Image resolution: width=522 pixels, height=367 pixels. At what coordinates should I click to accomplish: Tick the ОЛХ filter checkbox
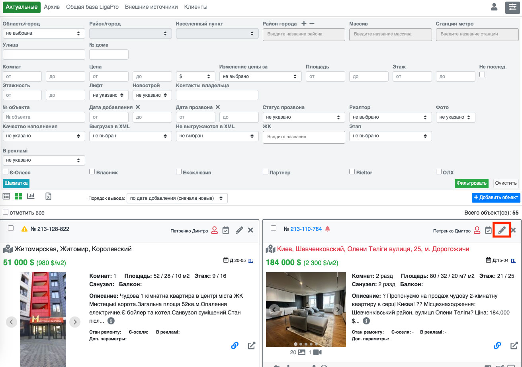pyautogui.click(x=439, y=172)
